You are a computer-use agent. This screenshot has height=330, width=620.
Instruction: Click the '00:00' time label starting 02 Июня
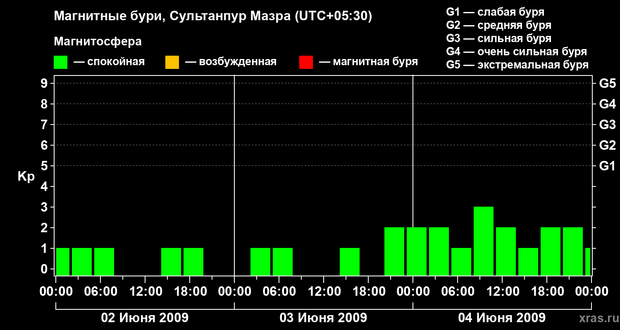56,291
